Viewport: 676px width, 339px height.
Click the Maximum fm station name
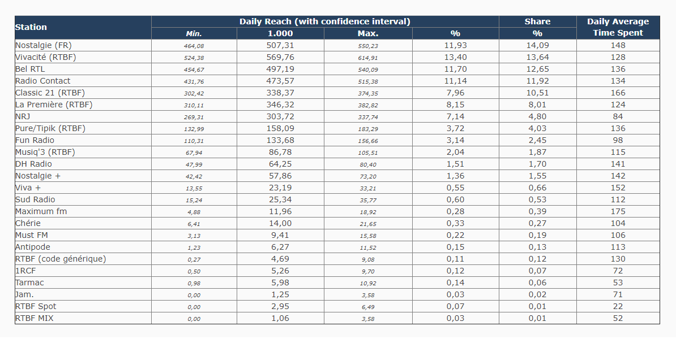tap(41, 211)
